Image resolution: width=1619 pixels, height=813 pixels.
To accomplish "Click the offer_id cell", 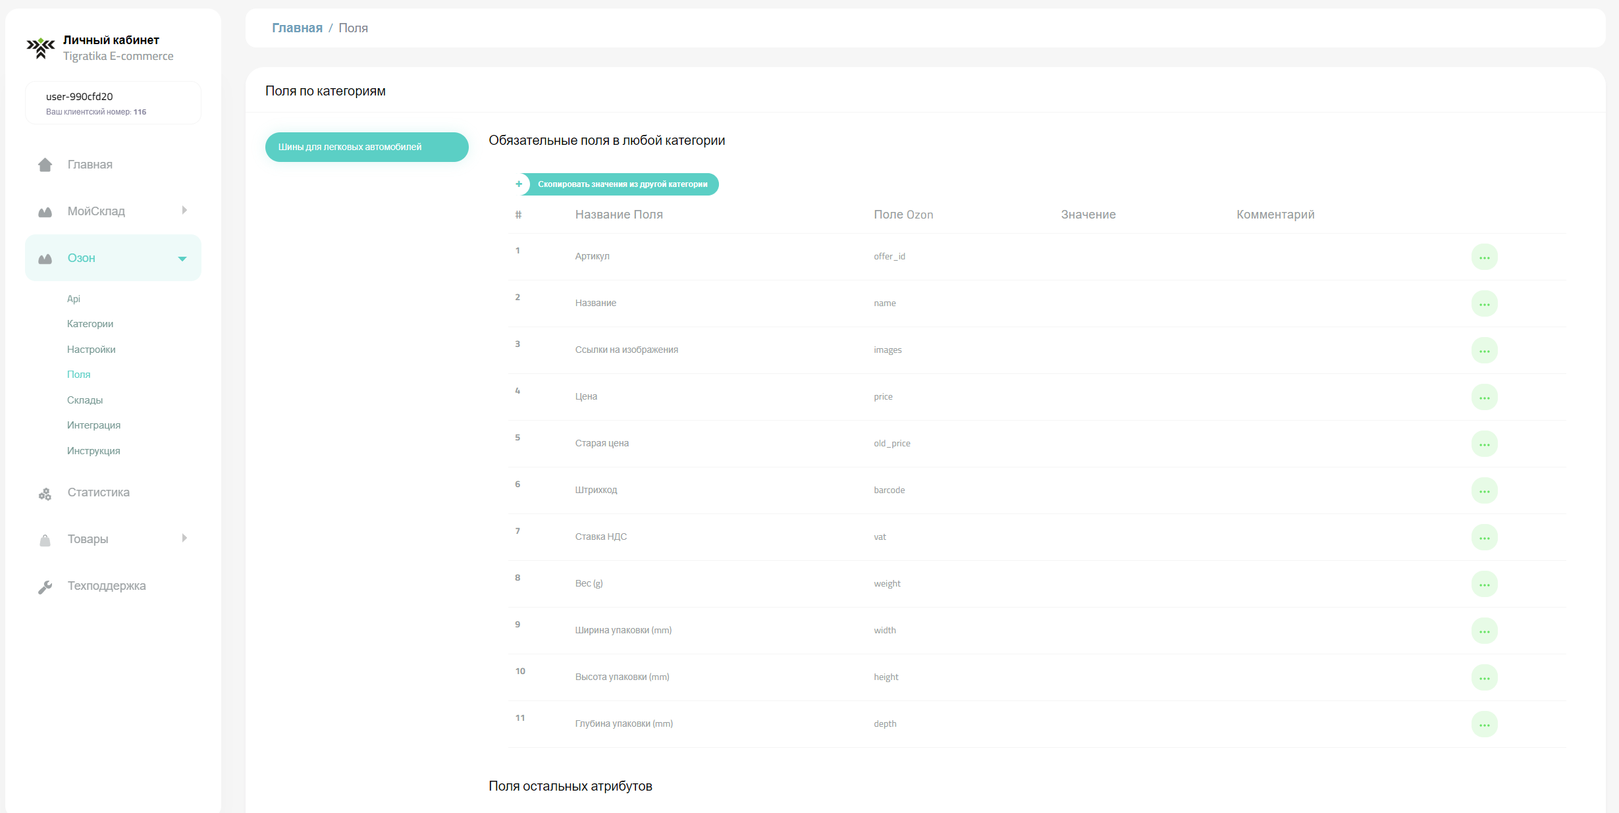I will pyautogui.click(x=889, y=257).
